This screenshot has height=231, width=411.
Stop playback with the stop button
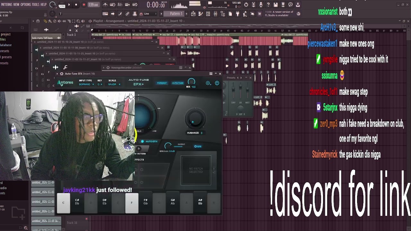pyautogui.click(x=76, y=5)
